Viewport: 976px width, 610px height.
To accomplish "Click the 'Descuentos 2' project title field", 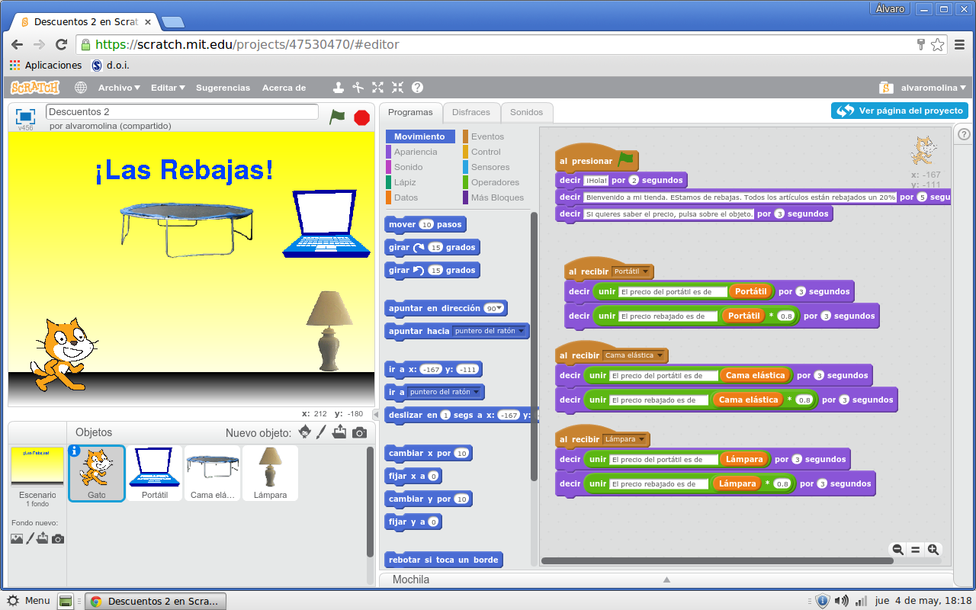I will (183, 111).
